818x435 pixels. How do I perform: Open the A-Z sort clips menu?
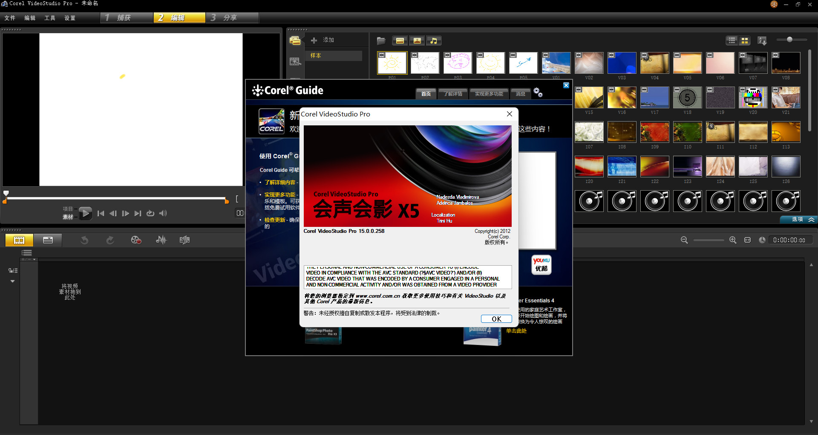point(762,41)
